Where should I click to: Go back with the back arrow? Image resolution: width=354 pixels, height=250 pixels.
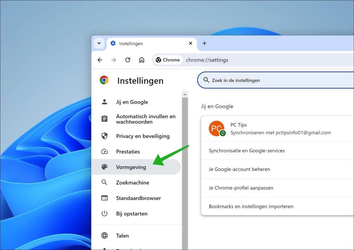[100, 60]
